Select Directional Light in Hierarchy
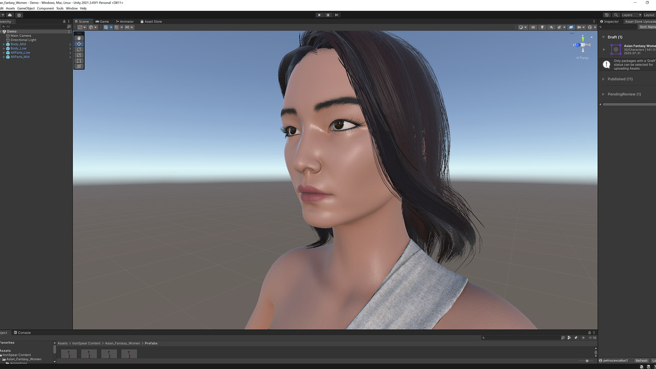The width and height of the screenshot is (656, 369). (x=24, y=40)
